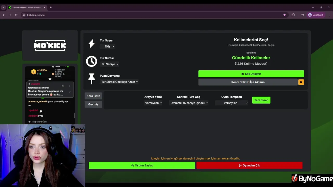Click the Duraklatıldı profile button

316,15
